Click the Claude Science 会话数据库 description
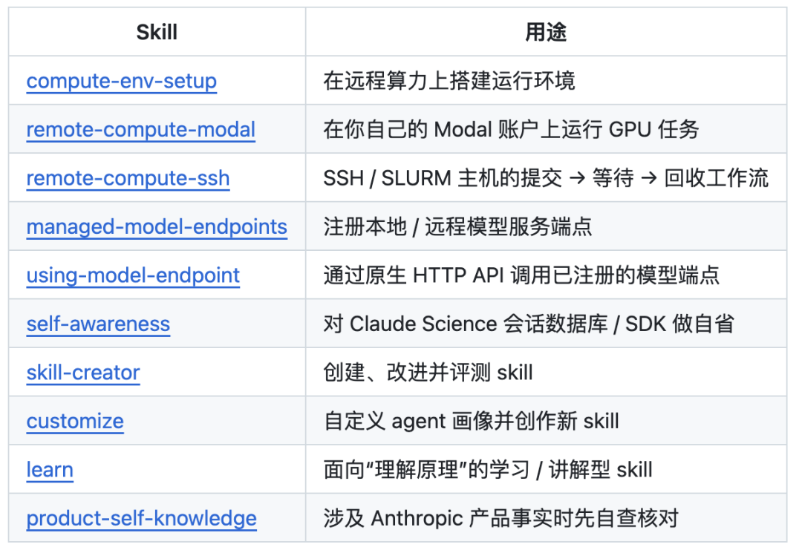 pyautogui.click(x=529, y=324)
